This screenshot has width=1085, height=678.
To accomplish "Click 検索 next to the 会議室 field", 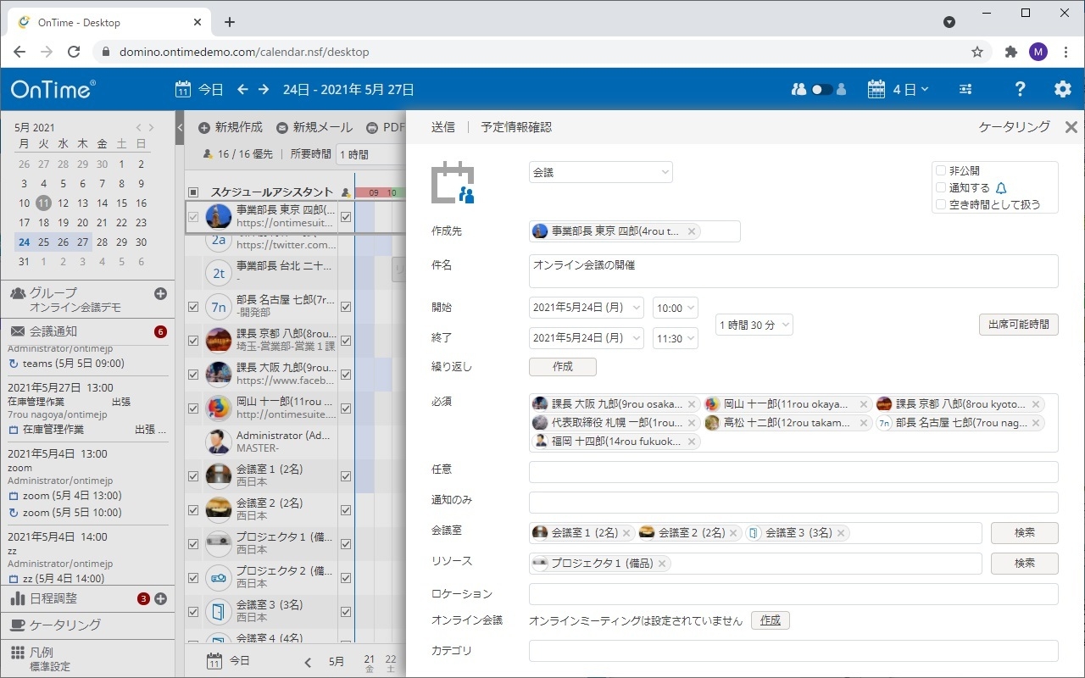I will [x=1024, y=532].
